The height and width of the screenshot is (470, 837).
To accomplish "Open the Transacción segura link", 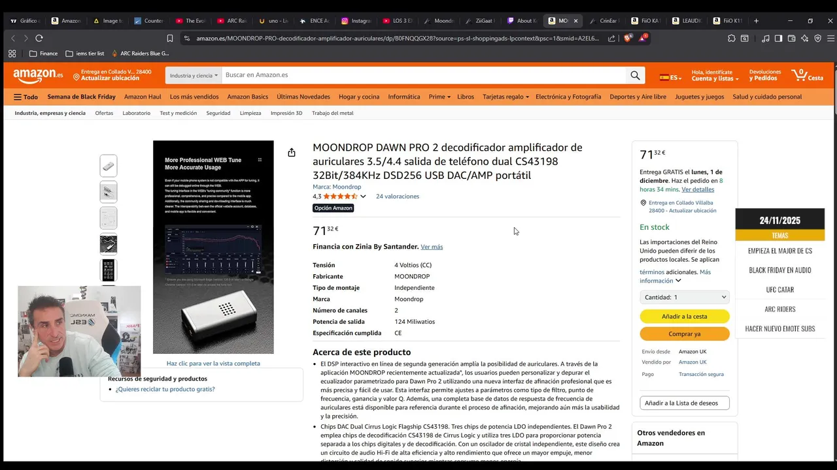I will [701, 375].
